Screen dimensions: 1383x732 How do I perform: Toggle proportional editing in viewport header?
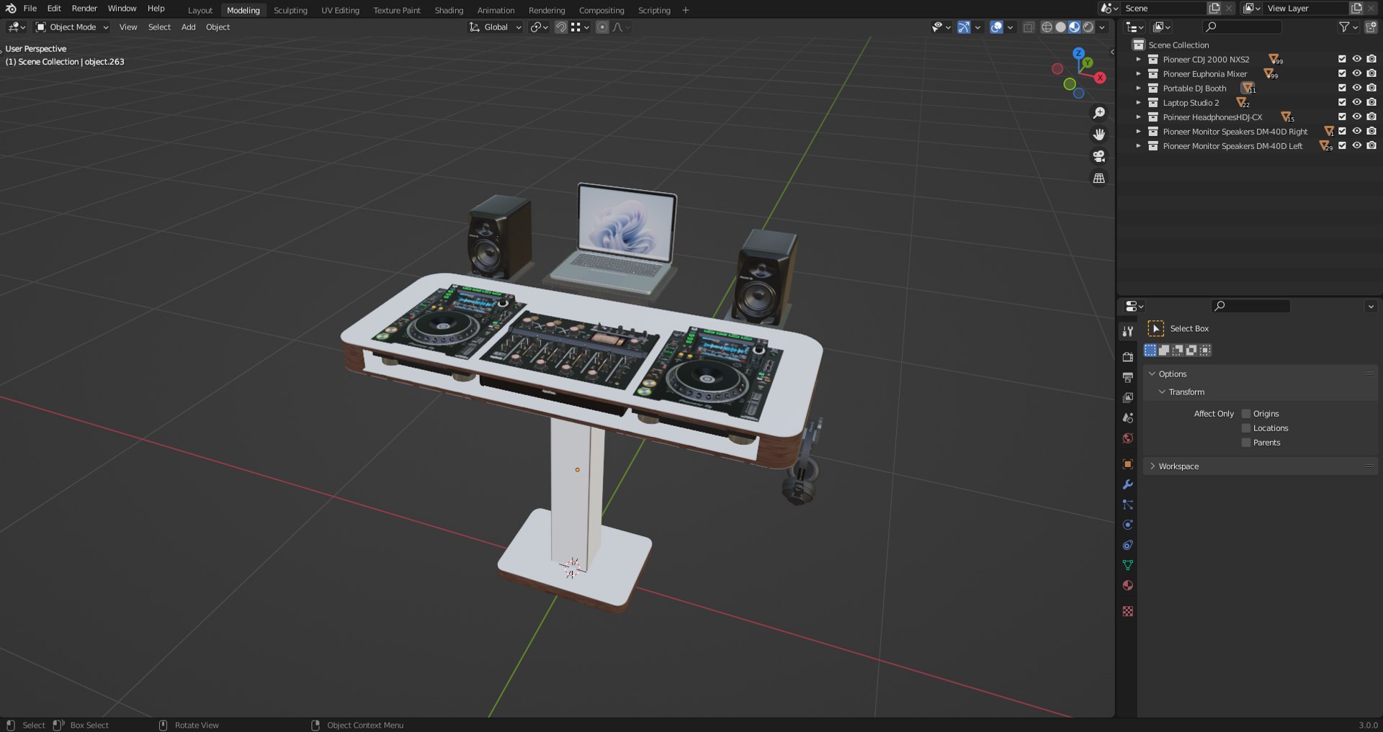coord(602,27)
